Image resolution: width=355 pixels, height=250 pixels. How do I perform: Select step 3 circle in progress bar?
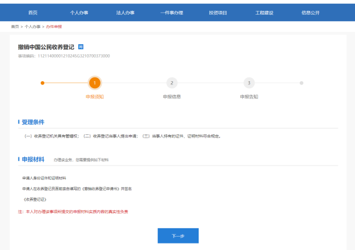click(x=249, y=83)
